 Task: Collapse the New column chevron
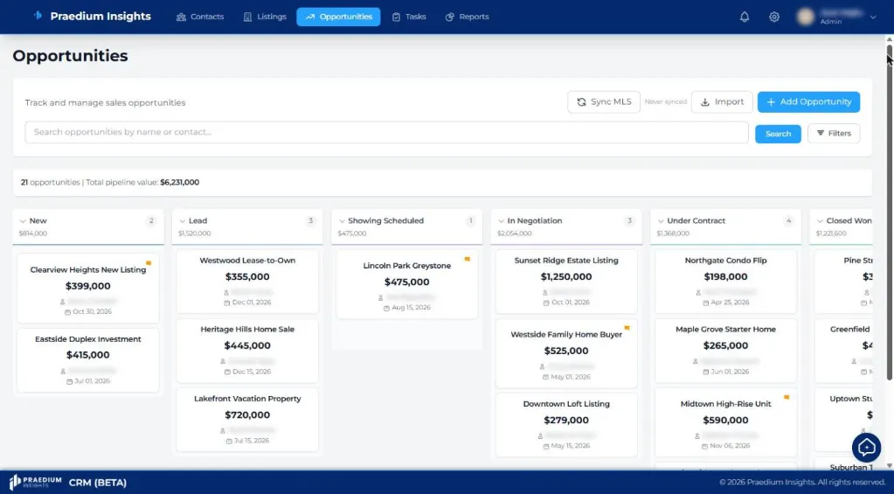click(23, 221)
